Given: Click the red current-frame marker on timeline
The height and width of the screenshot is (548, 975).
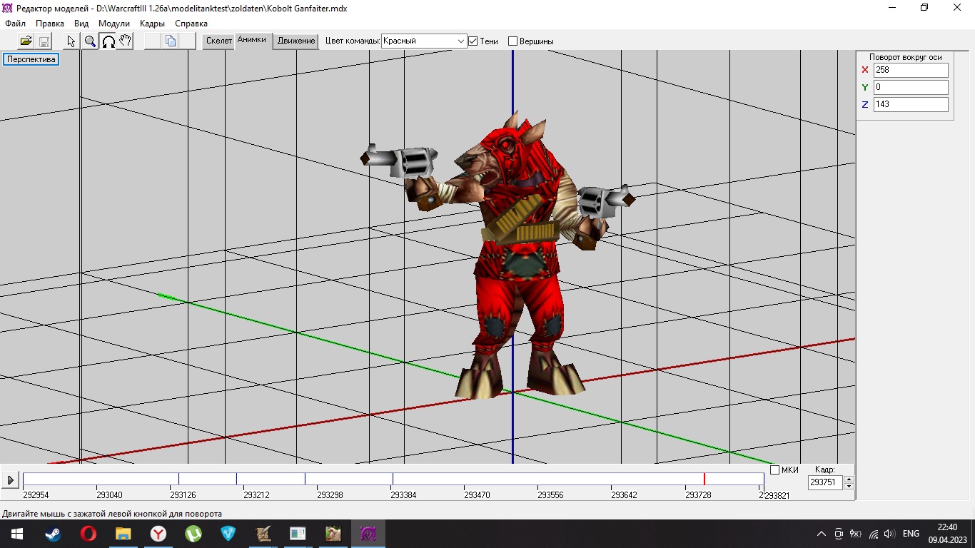Looking at the screenshot, I should click(704, 479).
